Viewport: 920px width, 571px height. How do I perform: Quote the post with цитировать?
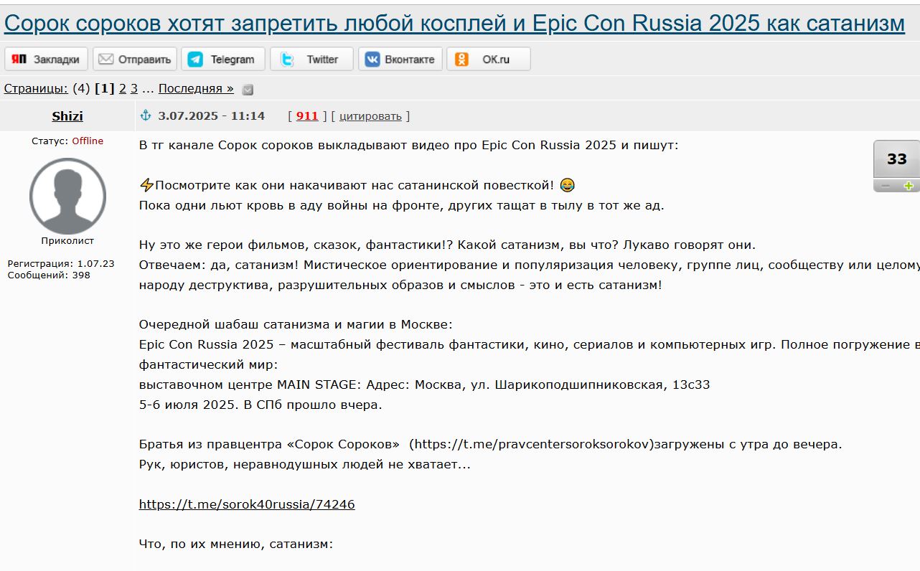tap(370, 116)
